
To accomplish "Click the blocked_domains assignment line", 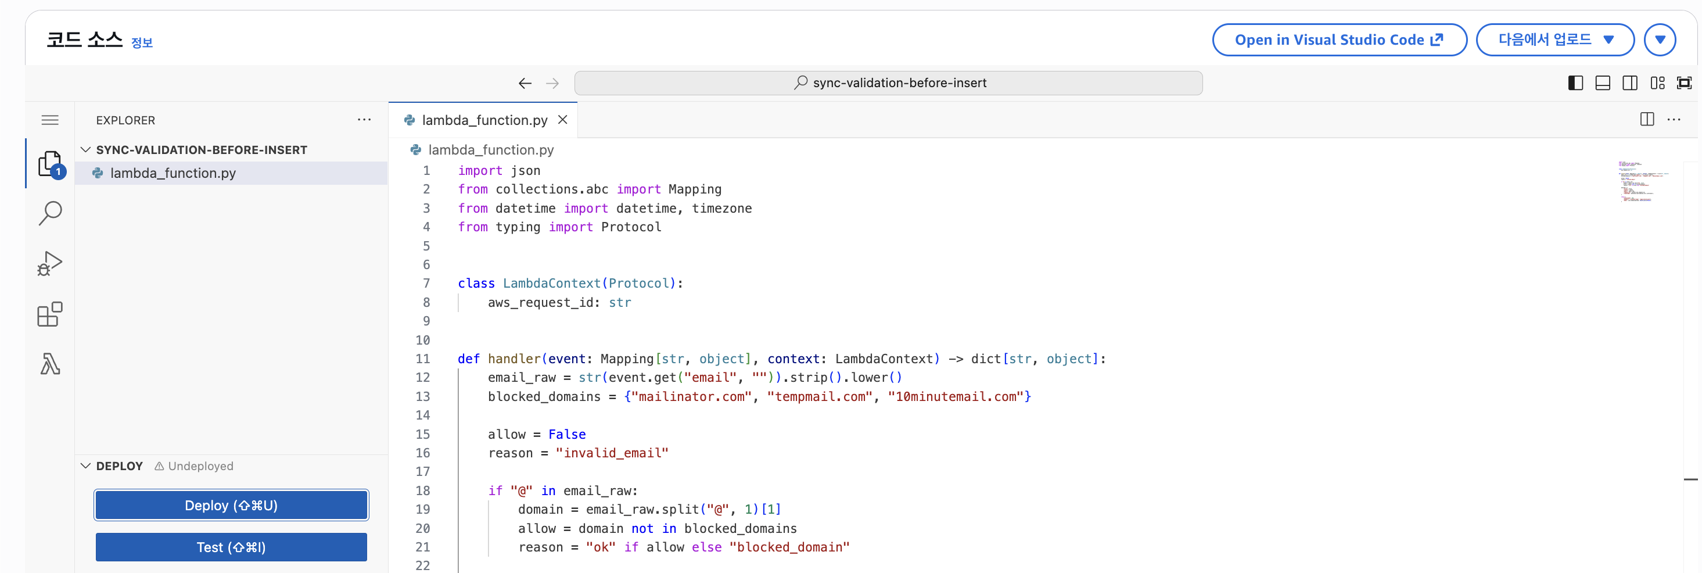I will 759,396.
